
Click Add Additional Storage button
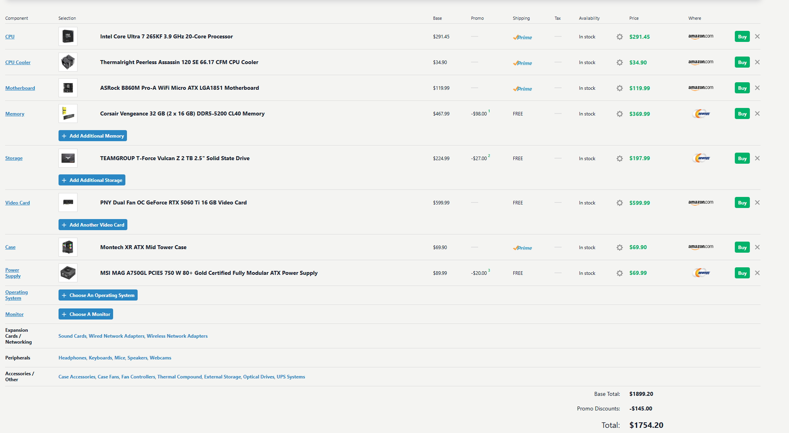pos(92,180)
